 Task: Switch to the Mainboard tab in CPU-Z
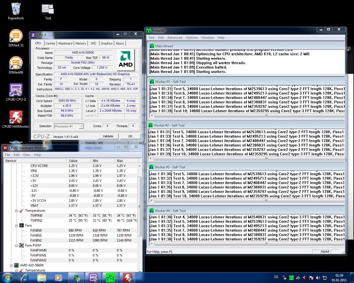65,43
